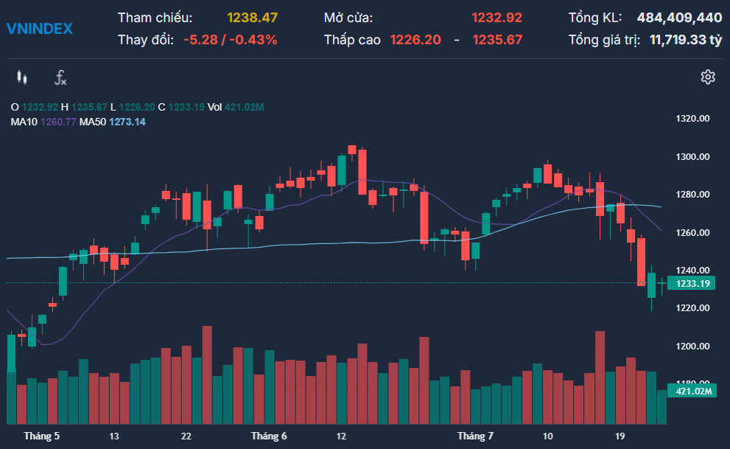Select the MA10 indicator legend
The width and height of the screenshot is (730, 449).
tap(43, 122)
